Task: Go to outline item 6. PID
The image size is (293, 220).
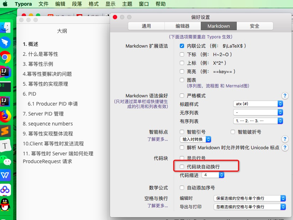Action: tap(30, 94)
